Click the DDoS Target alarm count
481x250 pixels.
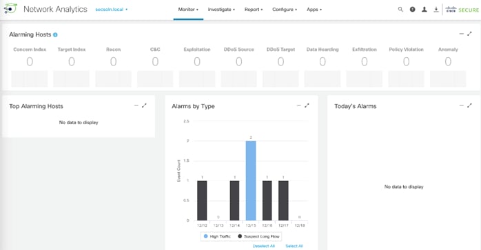click(x=280, y=62)
